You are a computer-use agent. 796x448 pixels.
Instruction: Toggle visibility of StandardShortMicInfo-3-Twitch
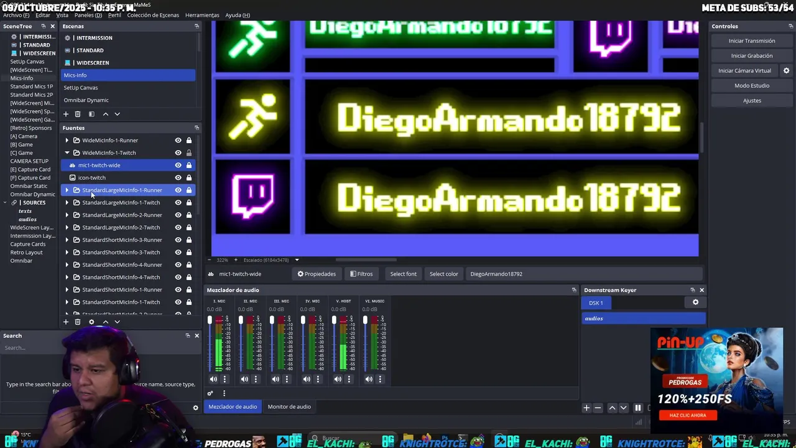click(178, 252)
